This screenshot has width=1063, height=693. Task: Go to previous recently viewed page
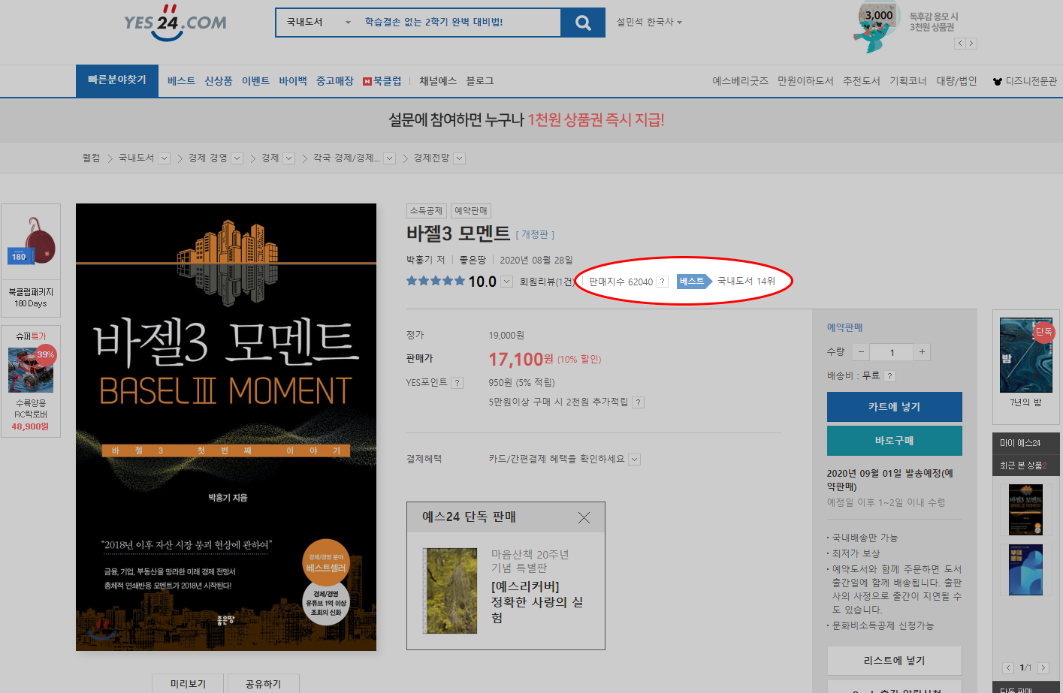click(1008, 667)
